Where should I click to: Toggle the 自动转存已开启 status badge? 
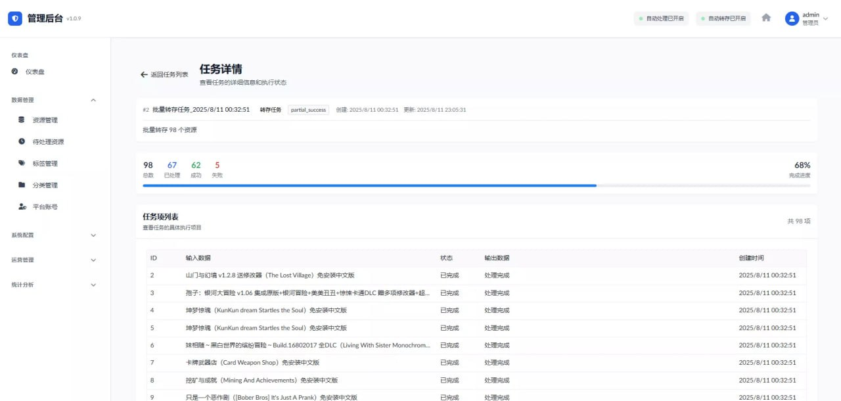[x=723, y=18]
